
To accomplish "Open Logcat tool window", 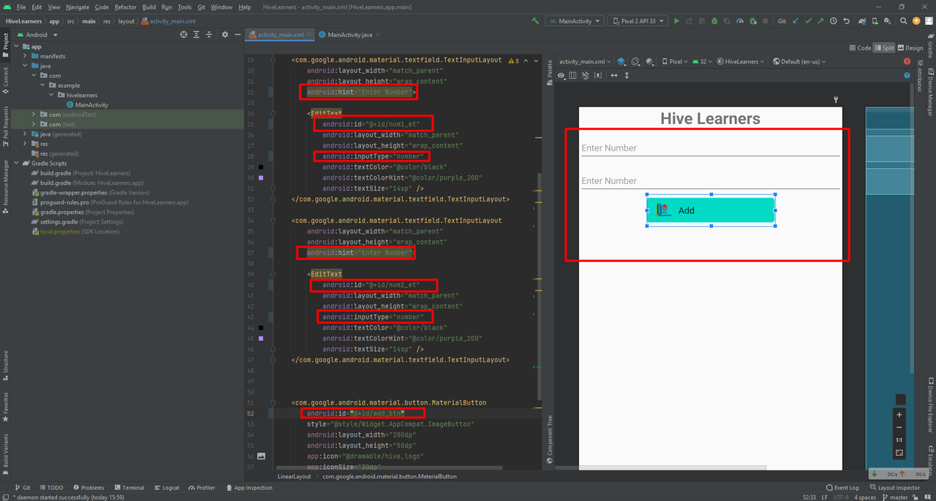I will 166,488.
